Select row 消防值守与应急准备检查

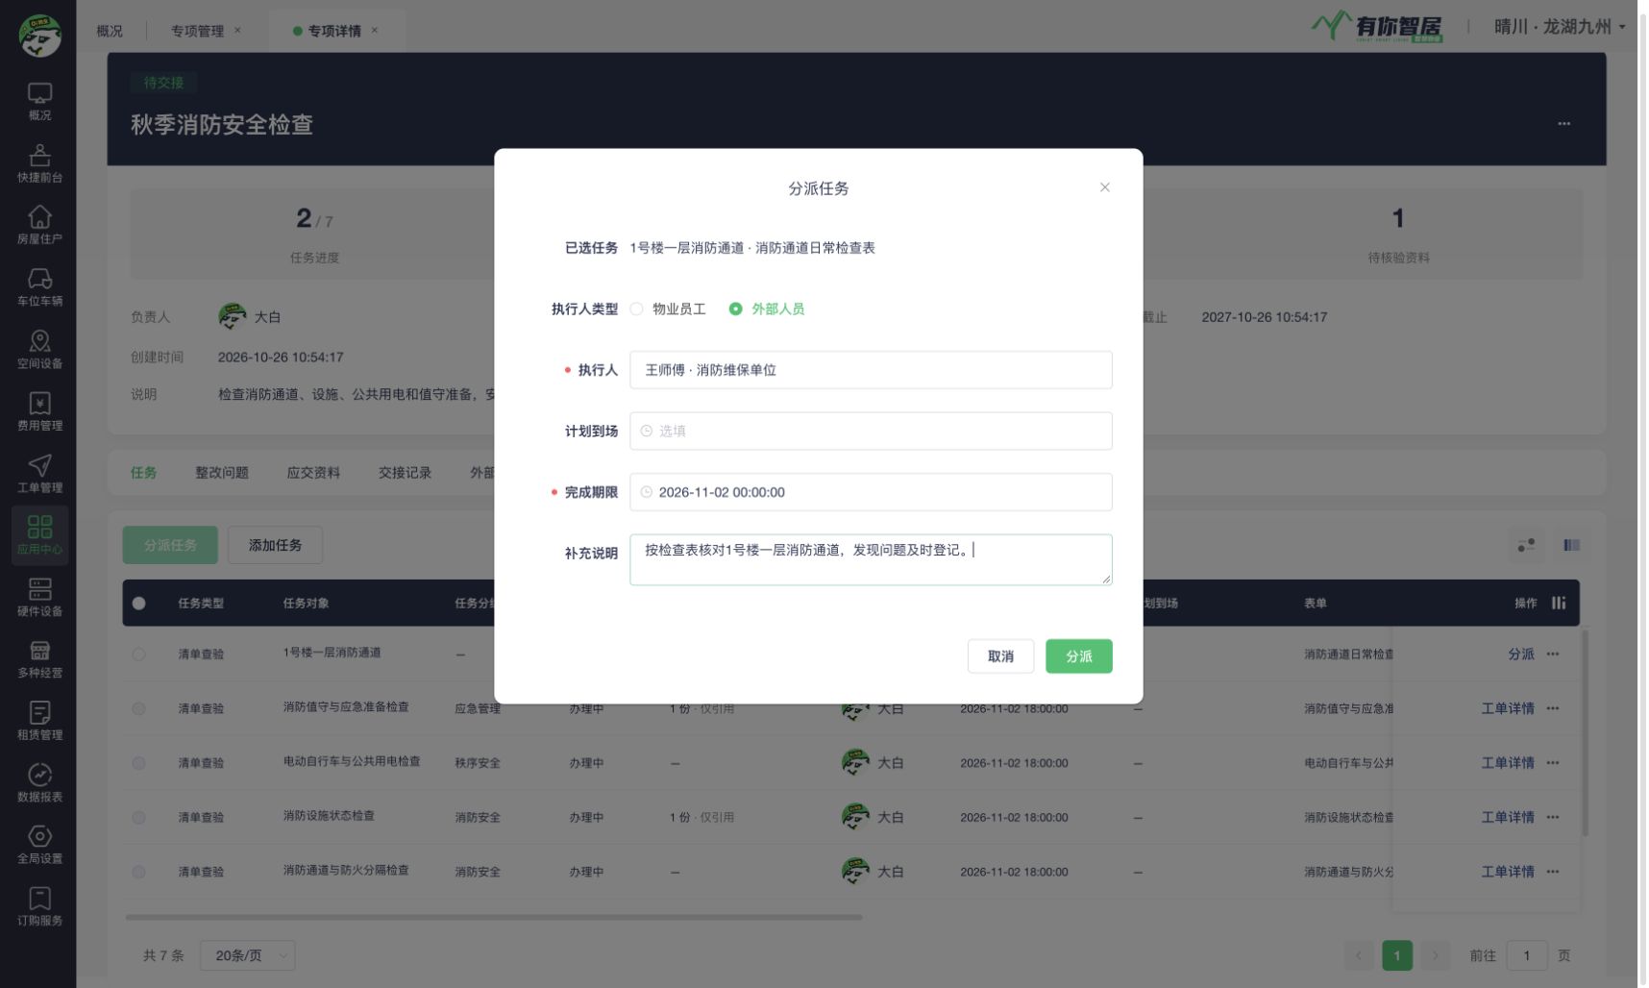(x=138, y=708)
